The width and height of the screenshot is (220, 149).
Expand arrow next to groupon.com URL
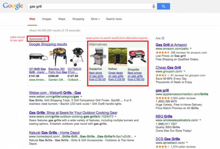click(x=184, y=71)
